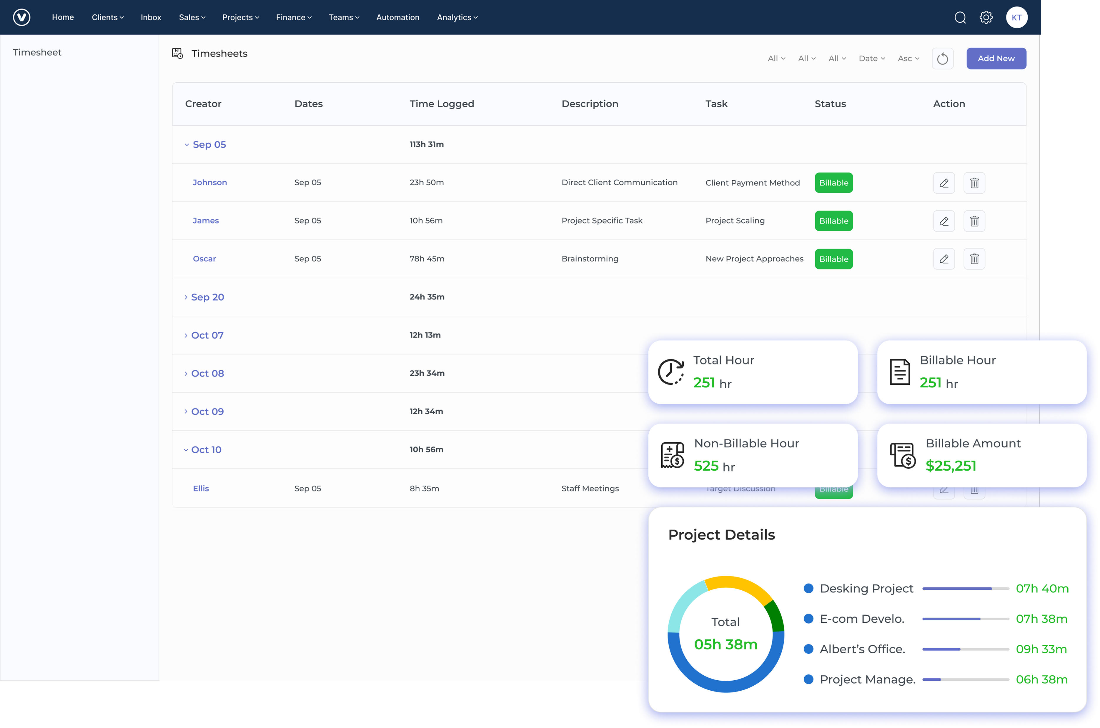
Task: Click Billable status badge for Oscar
Action: click(x=833, y=259)
